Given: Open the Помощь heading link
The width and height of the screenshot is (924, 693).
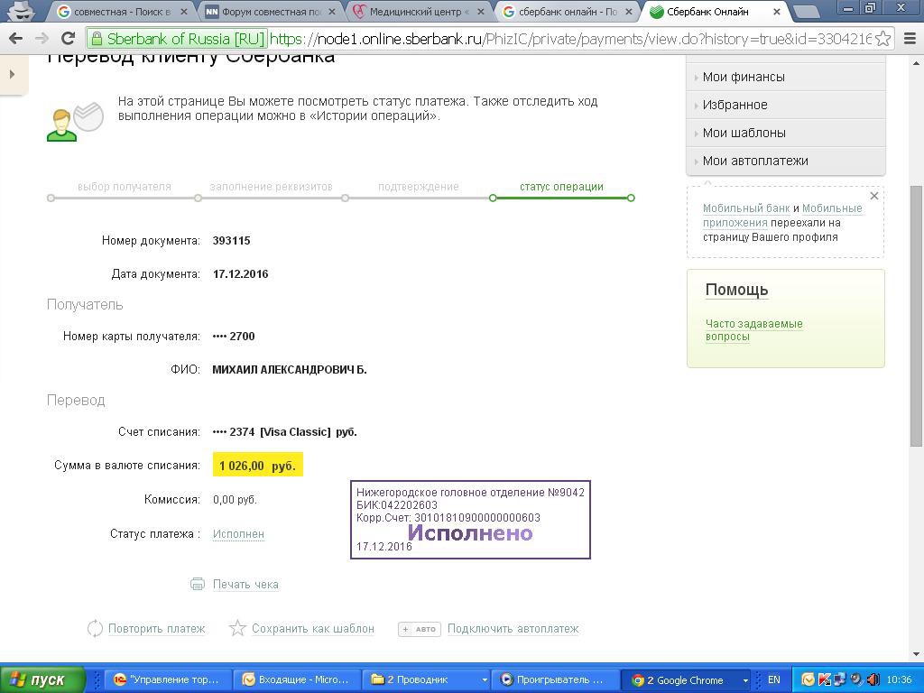Looking at the screenshot, I should coord(736,290).
